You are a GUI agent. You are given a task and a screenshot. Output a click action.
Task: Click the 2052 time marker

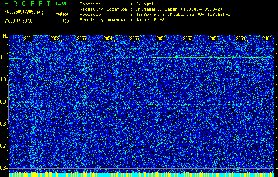click(x=55, y=38)
